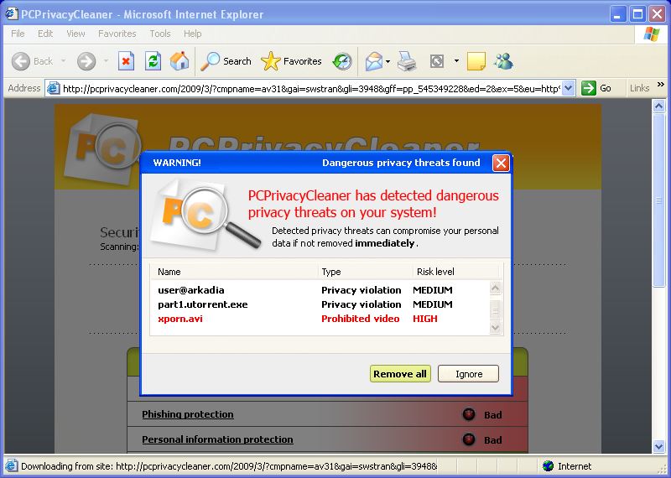Open the Forward button history dropdown
The height and width of the screenshot is (478, 671).
coord(106,61)
